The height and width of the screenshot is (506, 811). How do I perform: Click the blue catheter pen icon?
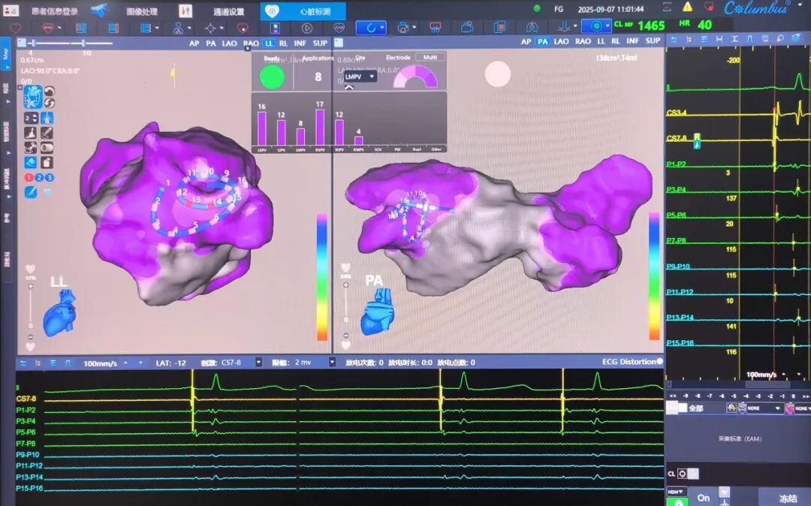(x=31, y=192)
